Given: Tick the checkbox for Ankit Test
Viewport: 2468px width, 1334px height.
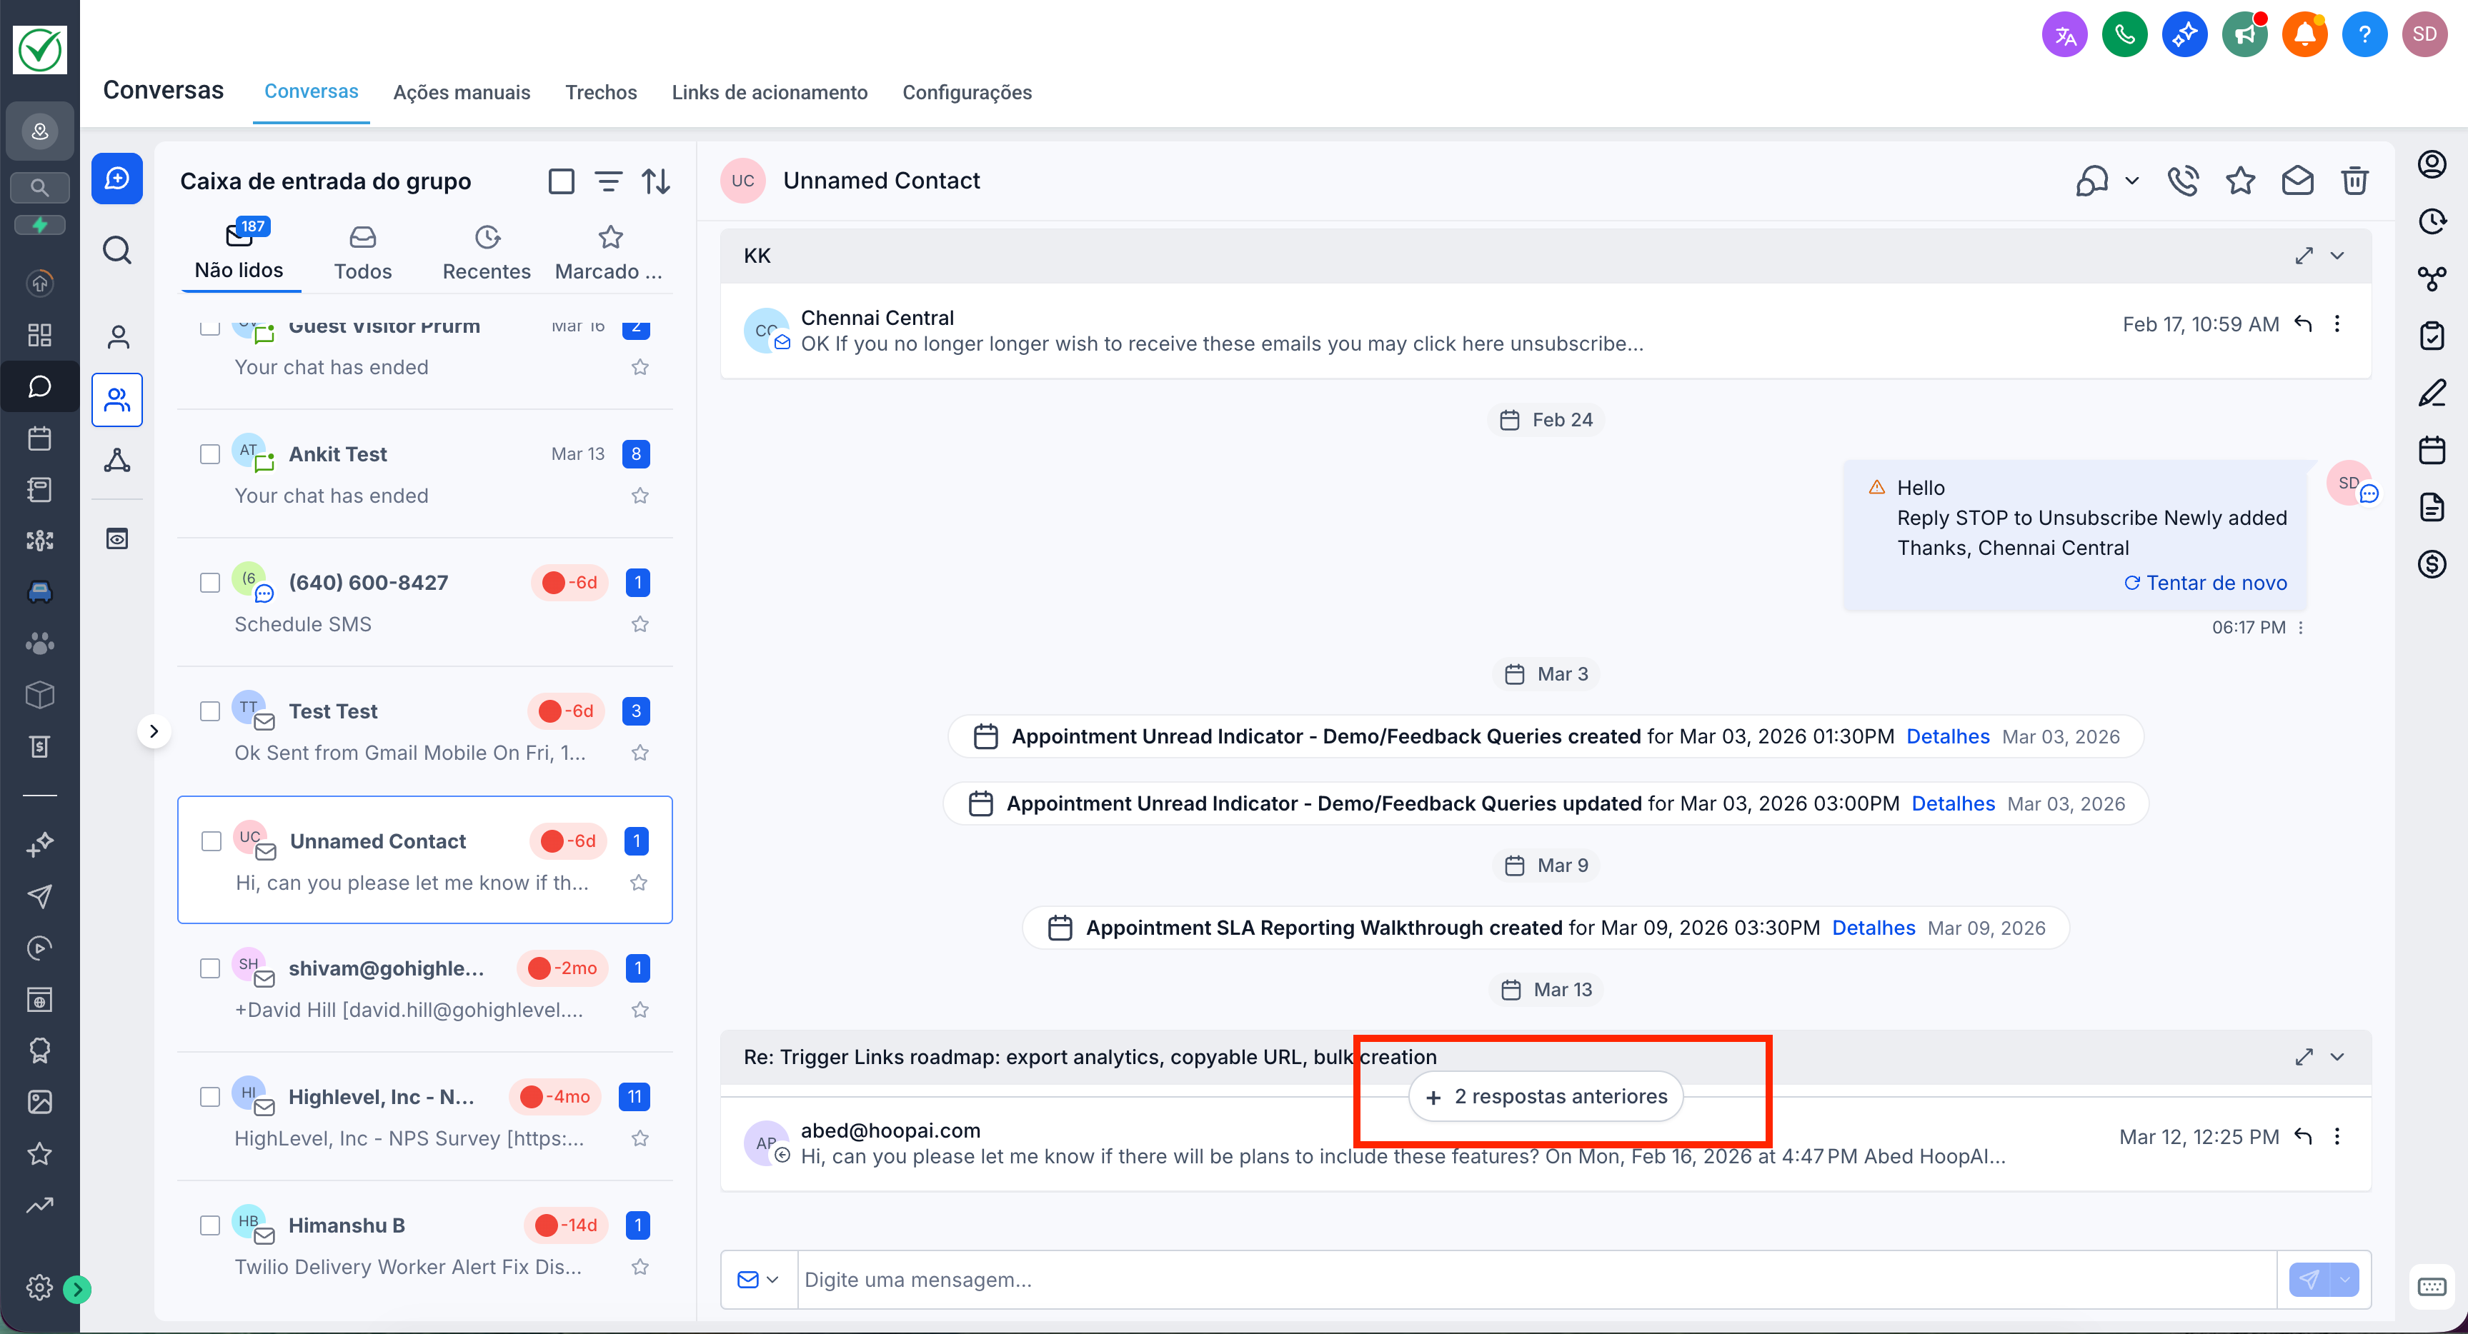Looking at the screenshot, I should [210, 454].
